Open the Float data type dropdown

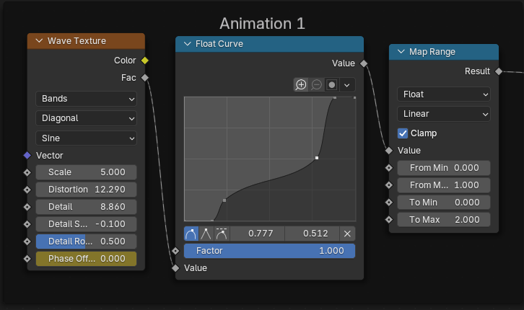point(443,94)
